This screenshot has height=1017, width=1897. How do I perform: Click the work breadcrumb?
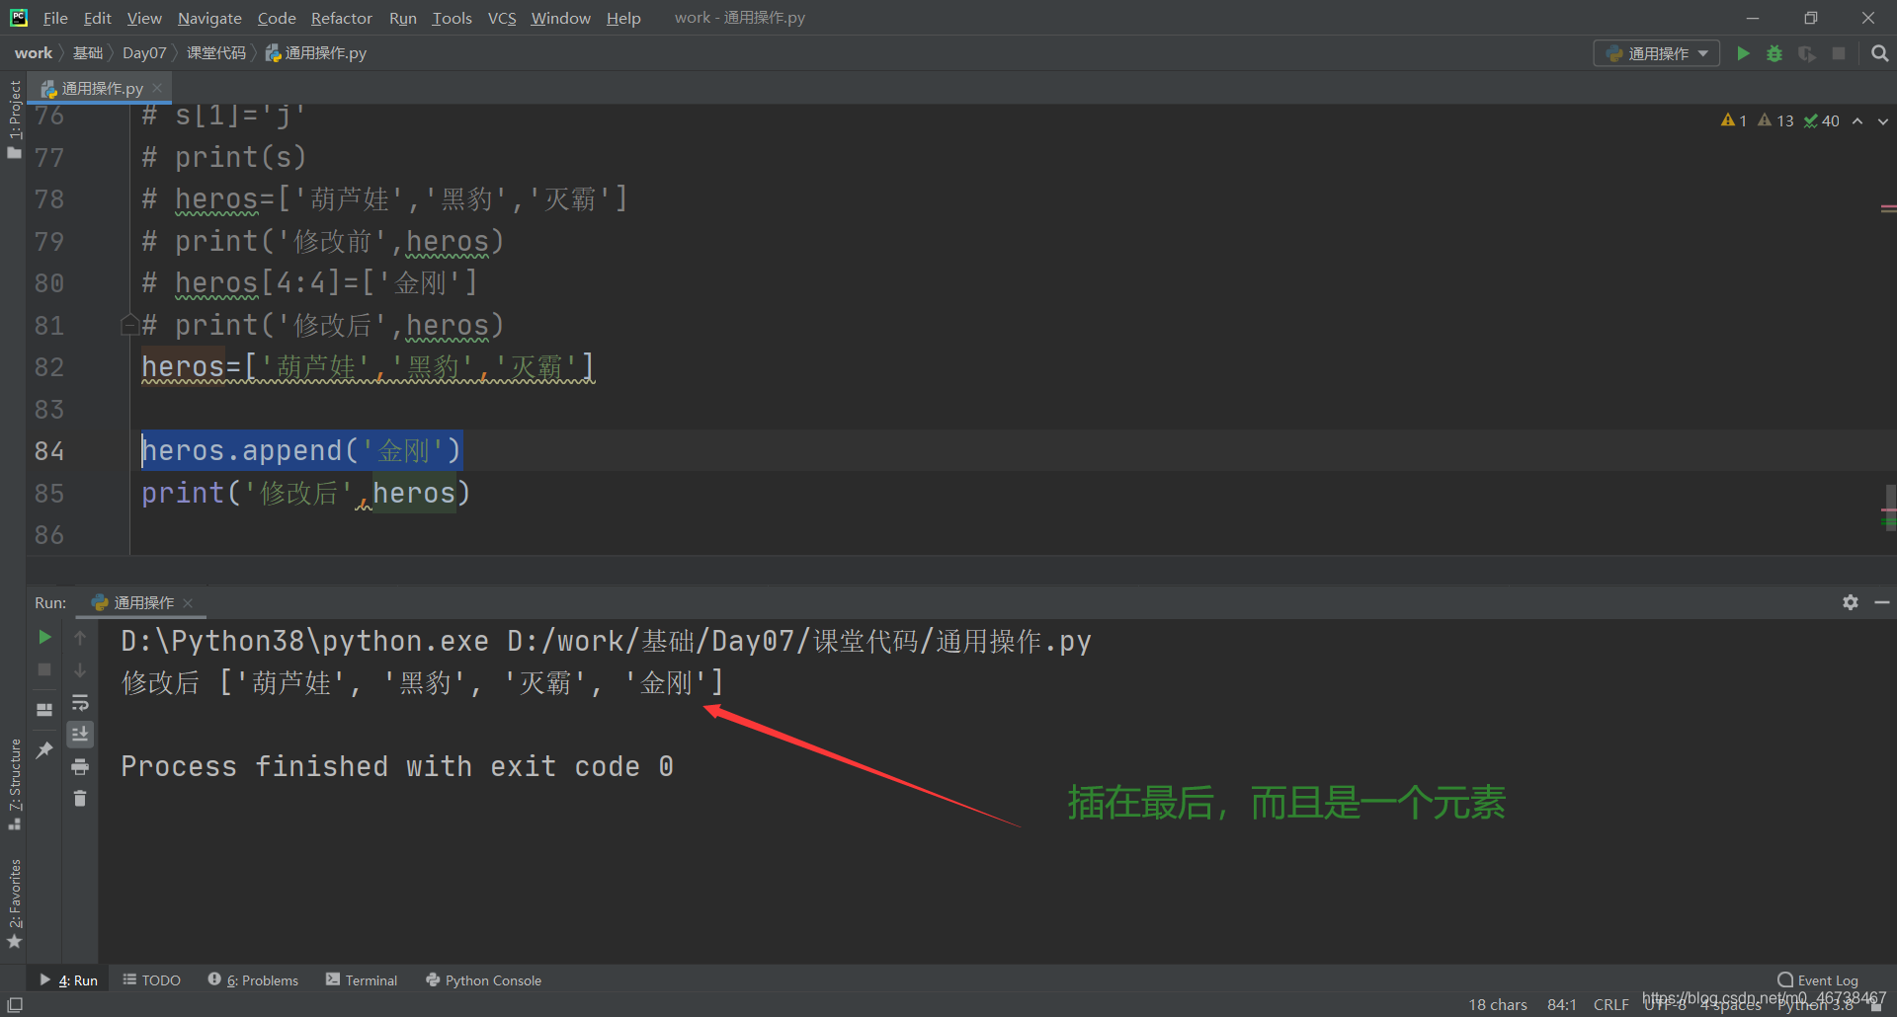coord(34,53)
